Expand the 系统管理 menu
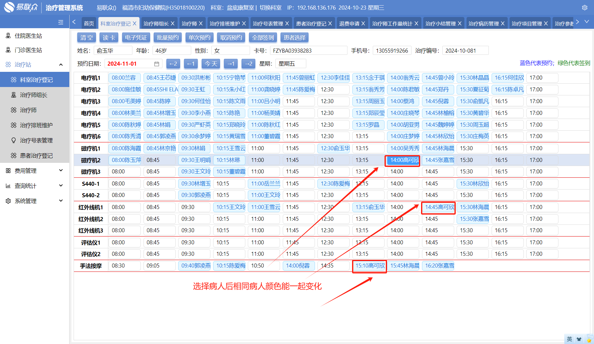 click(x=61, y=201)
